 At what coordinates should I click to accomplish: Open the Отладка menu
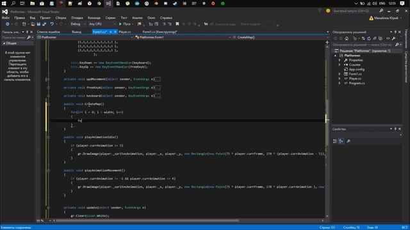[77, 18]
